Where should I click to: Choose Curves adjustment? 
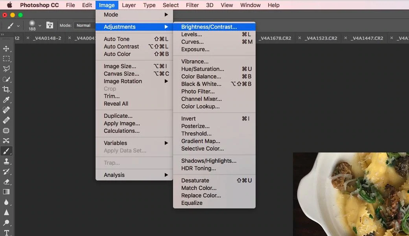pos(214,42)
